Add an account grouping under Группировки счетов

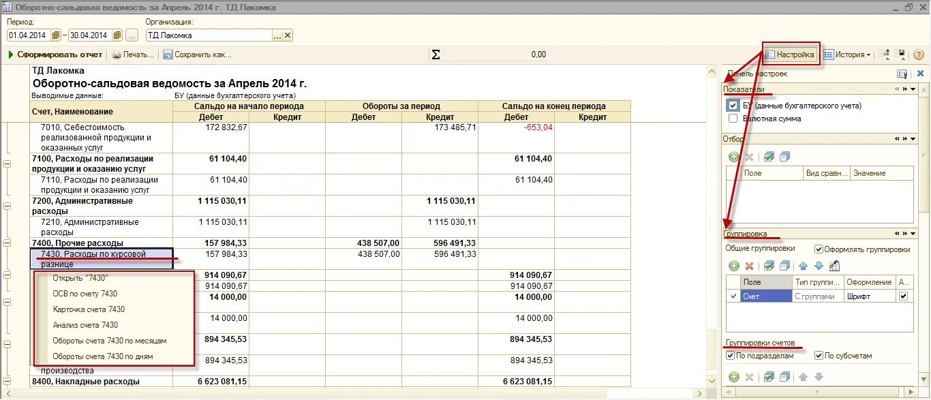[x=734, y=377]
